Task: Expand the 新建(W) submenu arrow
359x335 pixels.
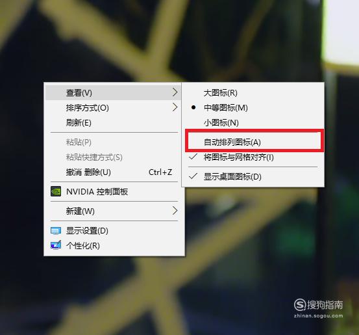Action: [175, 210]
